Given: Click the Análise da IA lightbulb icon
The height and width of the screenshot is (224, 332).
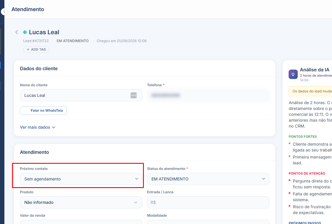Looking at the screenshot, I should tap(293, 74).
